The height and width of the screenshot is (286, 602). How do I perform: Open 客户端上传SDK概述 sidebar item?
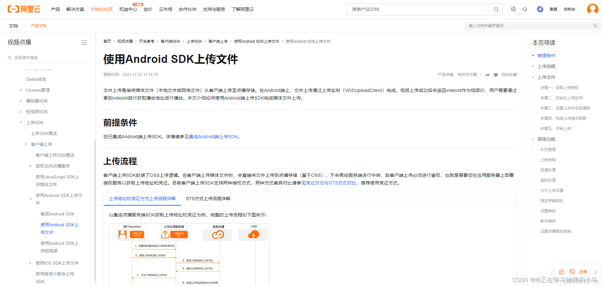point(55,155)
